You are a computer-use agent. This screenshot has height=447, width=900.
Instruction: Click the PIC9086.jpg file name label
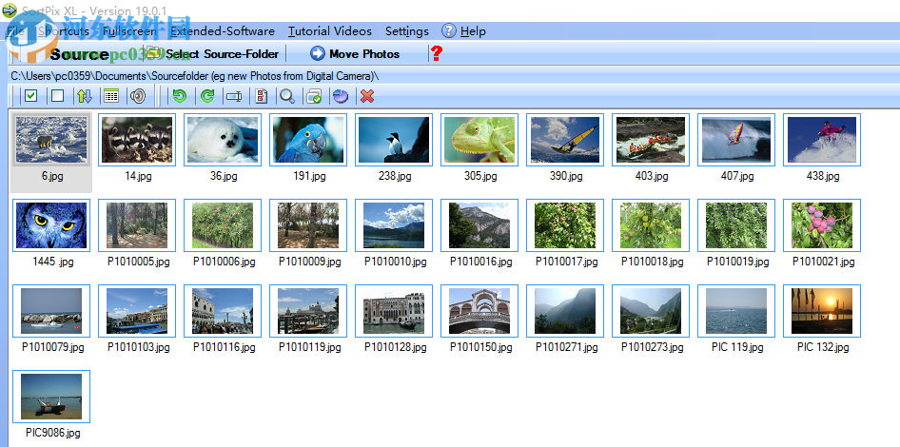(x=53, y=433)
